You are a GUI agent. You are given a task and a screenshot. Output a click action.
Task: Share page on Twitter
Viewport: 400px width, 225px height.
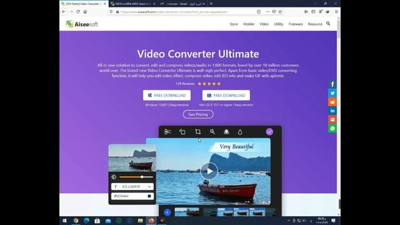[x=332, y=93]
